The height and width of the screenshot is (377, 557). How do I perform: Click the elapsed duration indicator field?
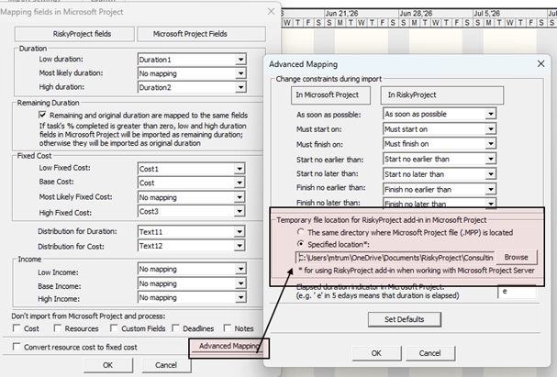pyautogui.click(x=517, y=292)
